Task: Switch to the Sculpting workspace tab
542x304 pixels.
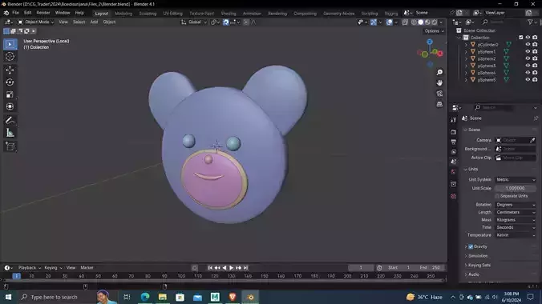Action: click(148, 14)
